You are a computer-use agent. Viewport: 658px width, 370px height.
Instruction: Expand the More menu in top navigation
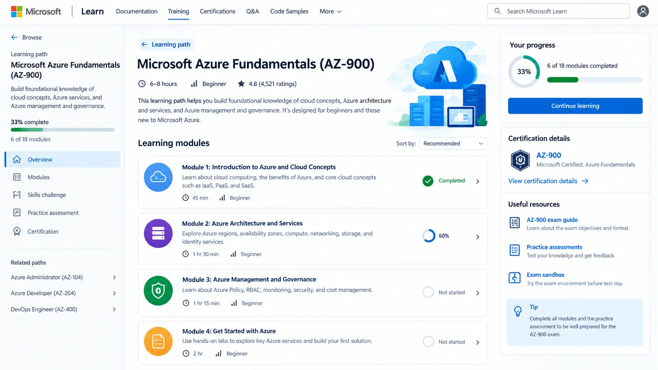pyautogui.click(x=331, y=11)
